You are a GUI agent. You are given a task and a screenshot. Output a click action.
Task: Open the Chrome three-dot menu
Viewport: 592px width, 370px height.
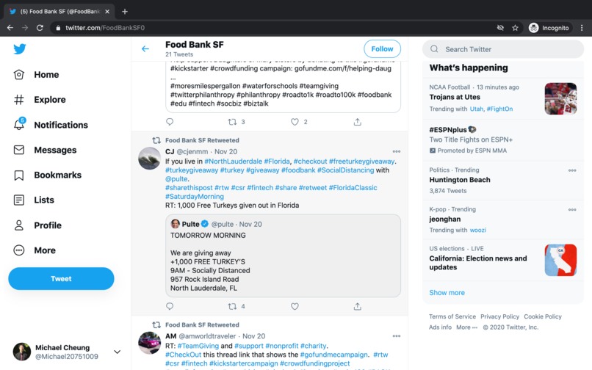(x=582, y=28)
